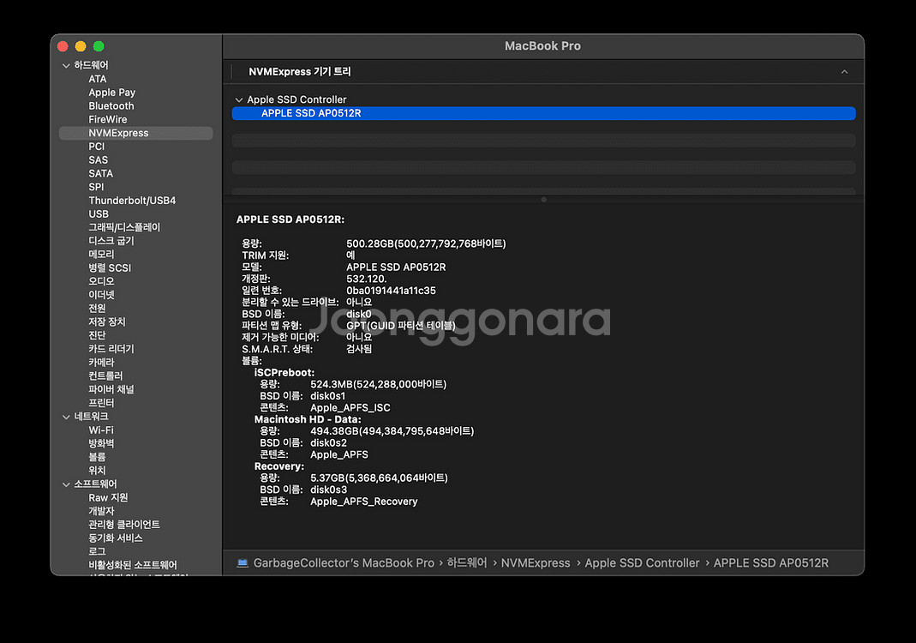Image resolution: width=916 pixels, height=643 pixels.
Task: Zoom the window with the green button
Action: [99, 46]
